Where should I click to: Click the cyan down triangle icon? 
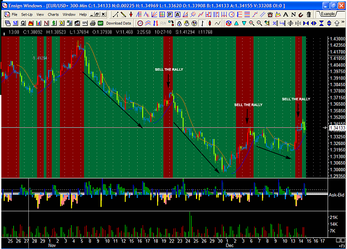pyautogui.click(x=244, y=23)
